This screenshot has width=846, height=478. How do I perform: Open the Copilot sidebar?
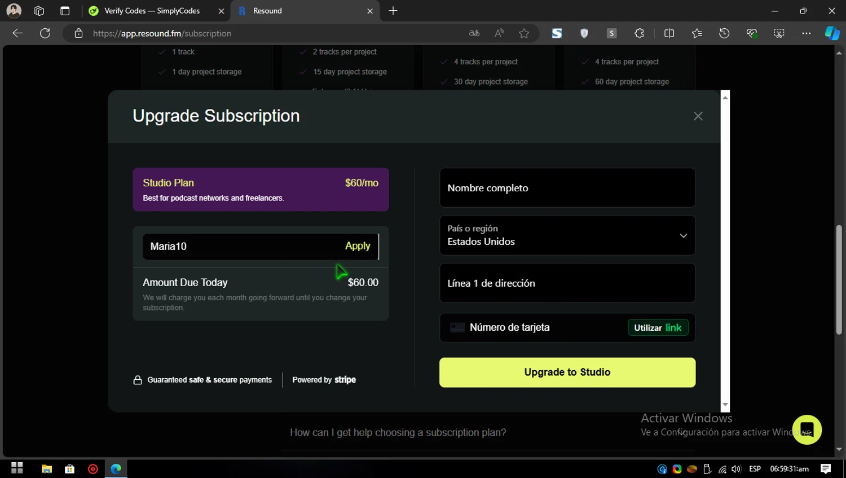pos(832,33)
